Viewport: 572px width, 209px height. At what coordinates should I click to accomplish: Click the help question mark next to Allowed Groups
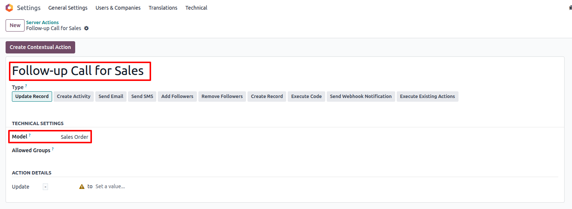(53, 149)
